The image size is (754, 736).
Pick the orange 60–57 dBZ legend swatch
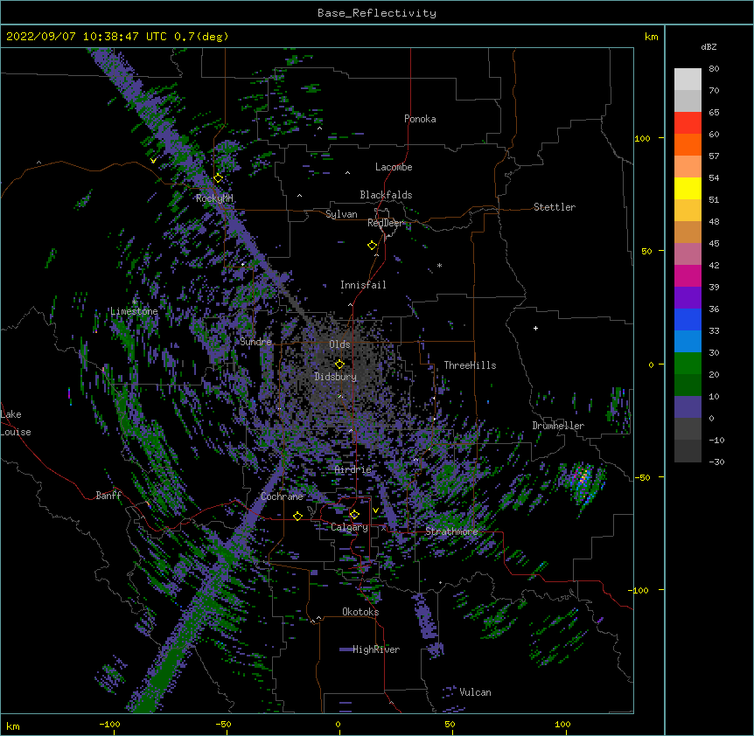tap(688, 144)
